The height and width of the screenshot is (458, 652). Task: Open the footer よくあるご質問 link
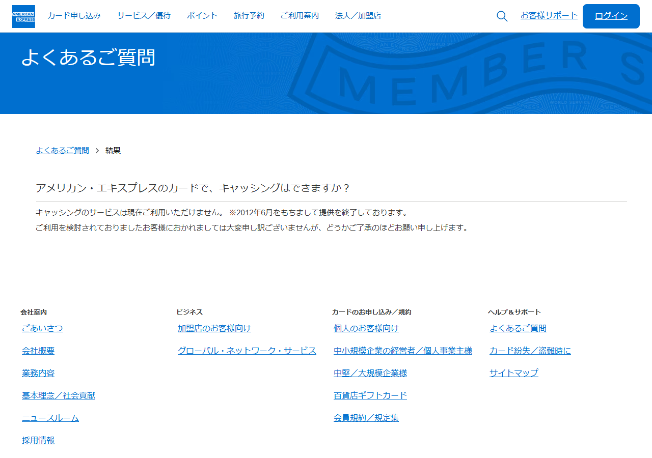[518, 328]
